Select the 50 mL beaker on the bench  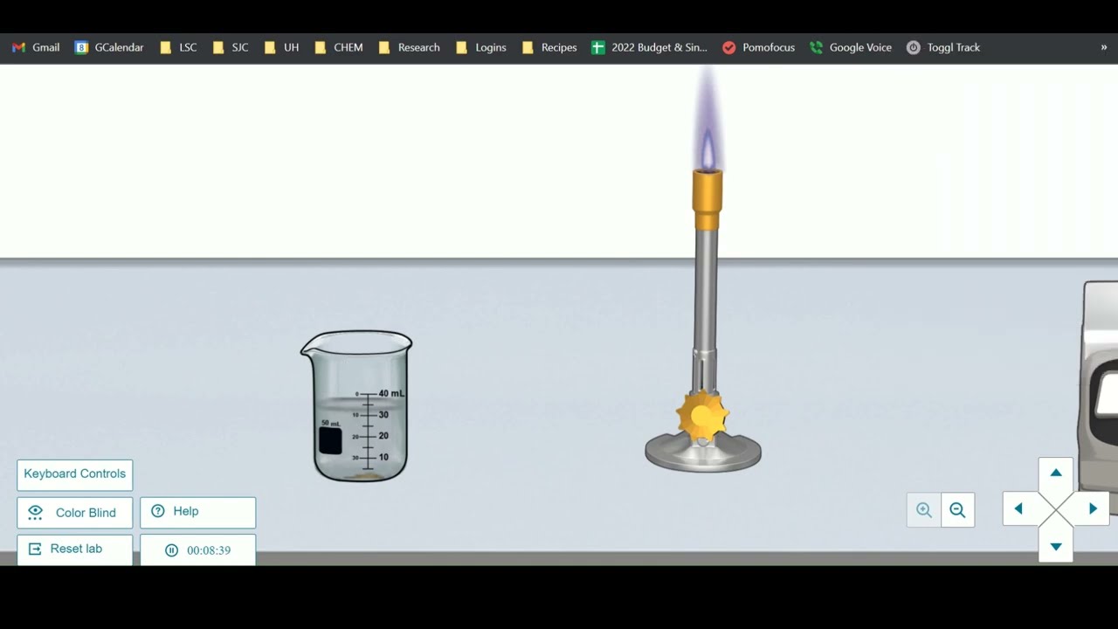(356, 406)
